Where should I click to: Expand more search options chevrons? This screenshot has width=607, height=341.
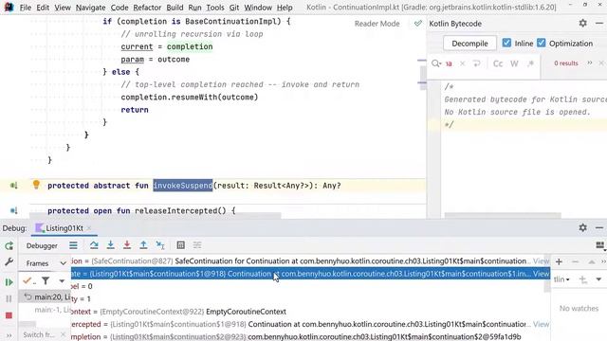pyautogui.click(x=590, y=63)
